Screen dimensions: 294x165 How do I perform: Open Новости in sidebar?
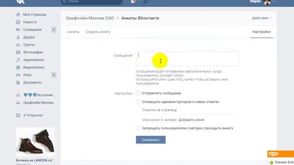(30, 22)
